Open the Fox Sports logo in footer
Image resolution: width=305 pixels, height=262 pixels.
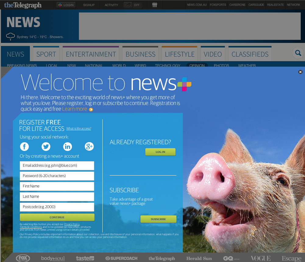pyautogui.click(x=23, y=258)
